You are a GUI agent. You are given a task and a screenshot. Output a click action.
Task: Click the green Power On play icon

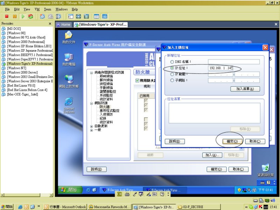pyautogui.click(x=23, y=16)
